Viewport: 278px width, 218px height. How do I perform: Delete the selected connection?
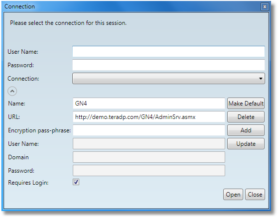[246, 117]
